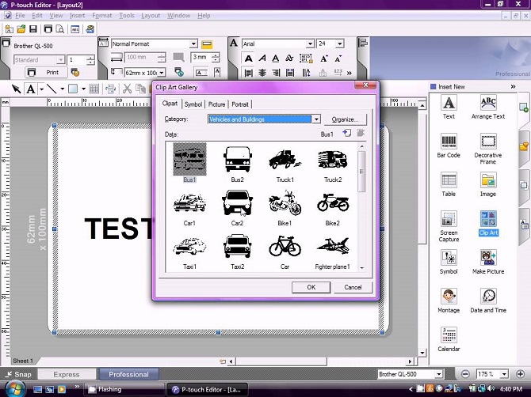
Task: Switch to Professional mode
Action: [x=128, y=374]
